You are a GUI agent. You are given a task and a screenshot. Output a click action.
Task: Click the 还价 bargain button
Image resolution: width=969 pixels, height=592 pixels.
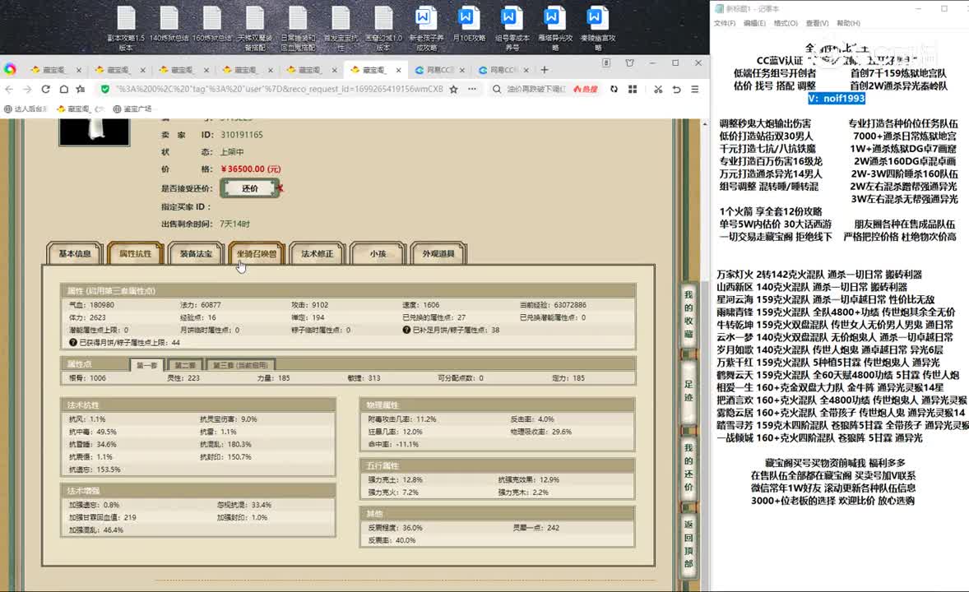(x=250, y=188)
